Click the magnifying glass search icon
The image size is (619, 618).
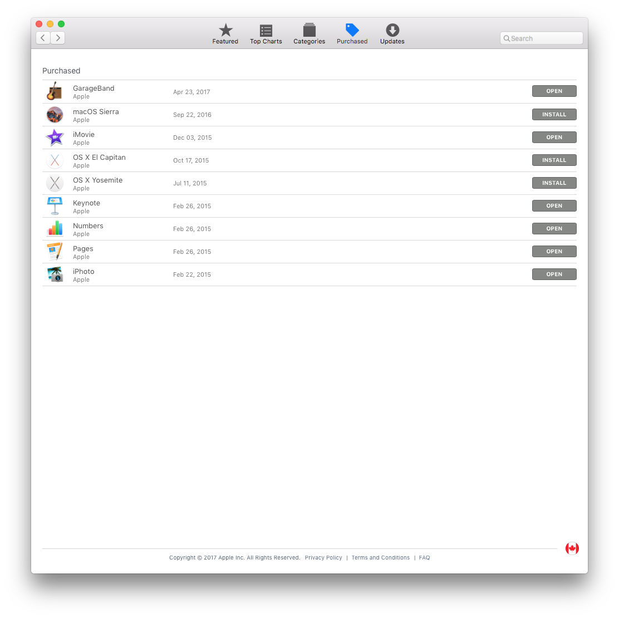[x=507, y=38]
